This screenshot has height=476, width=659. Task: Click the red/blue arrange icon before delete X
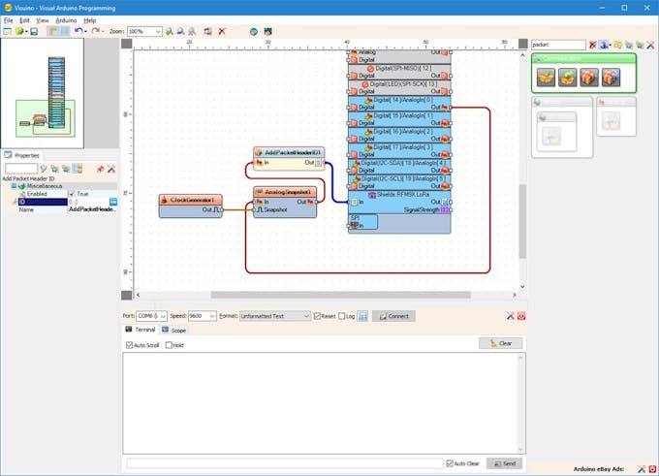(x=207, y=32)
